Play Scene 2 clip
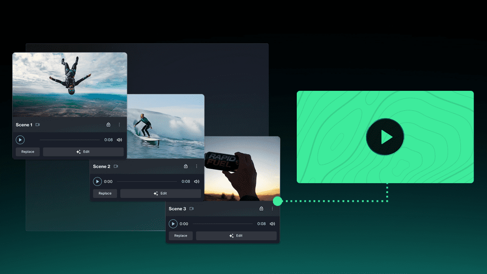 [x=97, y=181]
